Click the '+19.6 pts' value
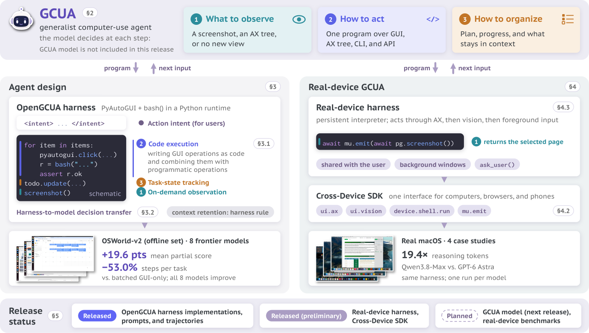Image resolution: width=589 pixels, height=333 pixels. (124, 255)
